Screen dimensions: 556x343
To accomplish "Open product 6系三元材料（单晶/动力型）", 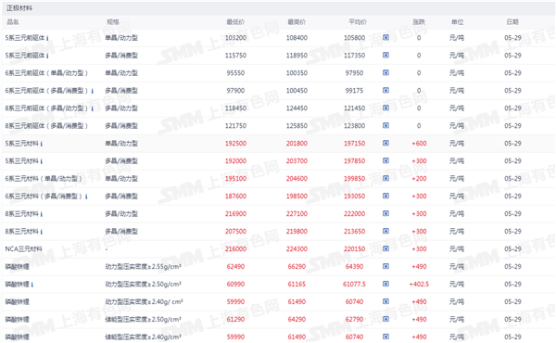I will [x=44, y=178].
